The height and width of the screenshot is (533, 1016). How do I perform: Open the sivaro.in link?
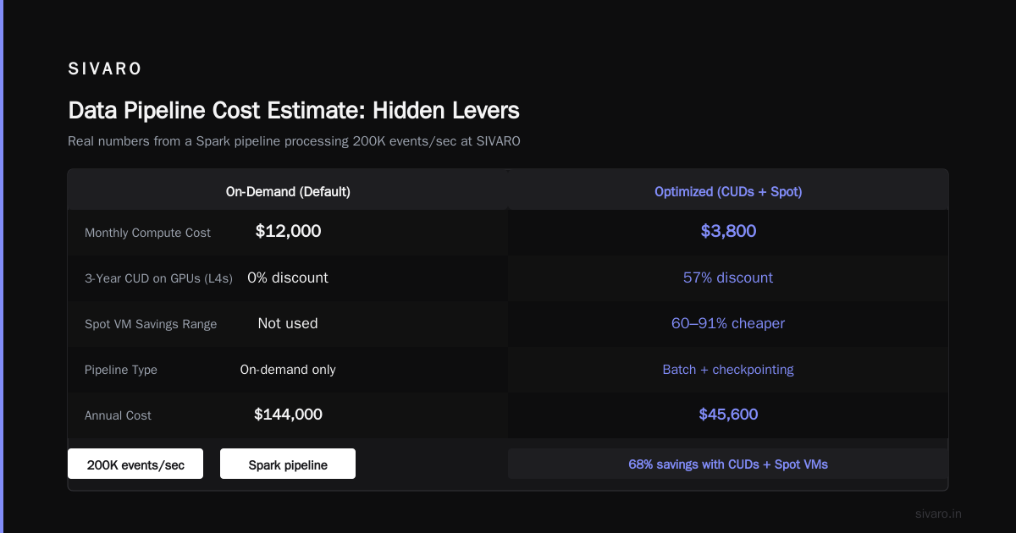(x=938, y=514)
